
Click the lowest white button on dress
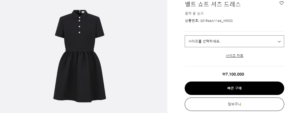click(x=80, y=32)
